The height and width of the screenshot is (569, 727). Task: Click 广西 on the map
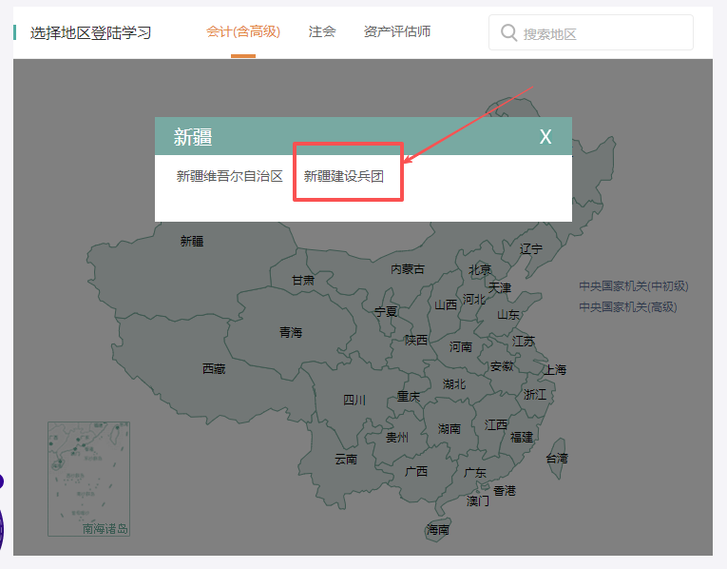tap(416, 472)
